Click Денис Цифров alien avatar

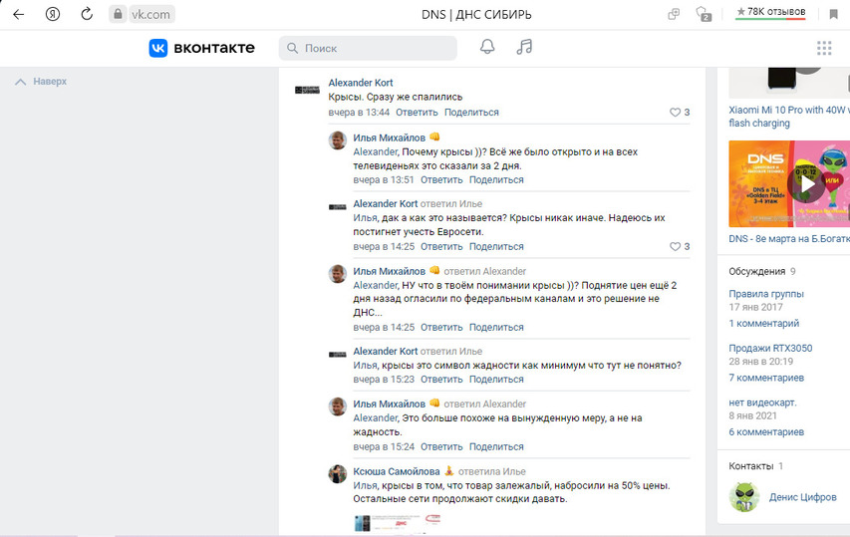pyautogui.click(x=744, y=496)
